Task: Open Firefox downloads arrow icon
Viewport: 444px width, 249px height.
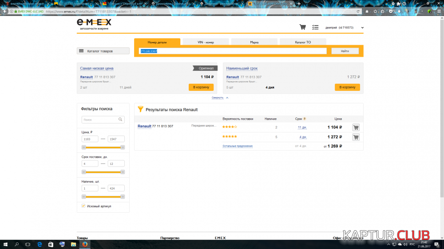Action: point(399,12)
